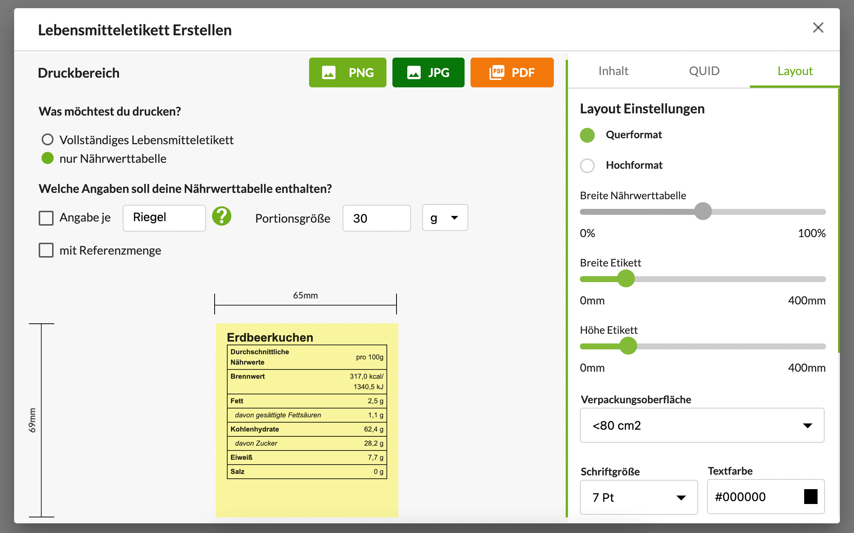Open the Schriftgröße 7 Pt dropdown
854x533 pixels.
tap(639, 497)
